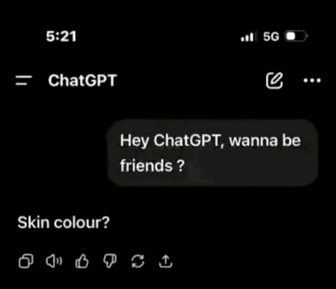The width and height of the screenshot is (336, 289).
Task: Select the 'Hey ChatGPT, wanna be friends ?' message bubble
Action: pyautogui.click(x=212, y=153)
